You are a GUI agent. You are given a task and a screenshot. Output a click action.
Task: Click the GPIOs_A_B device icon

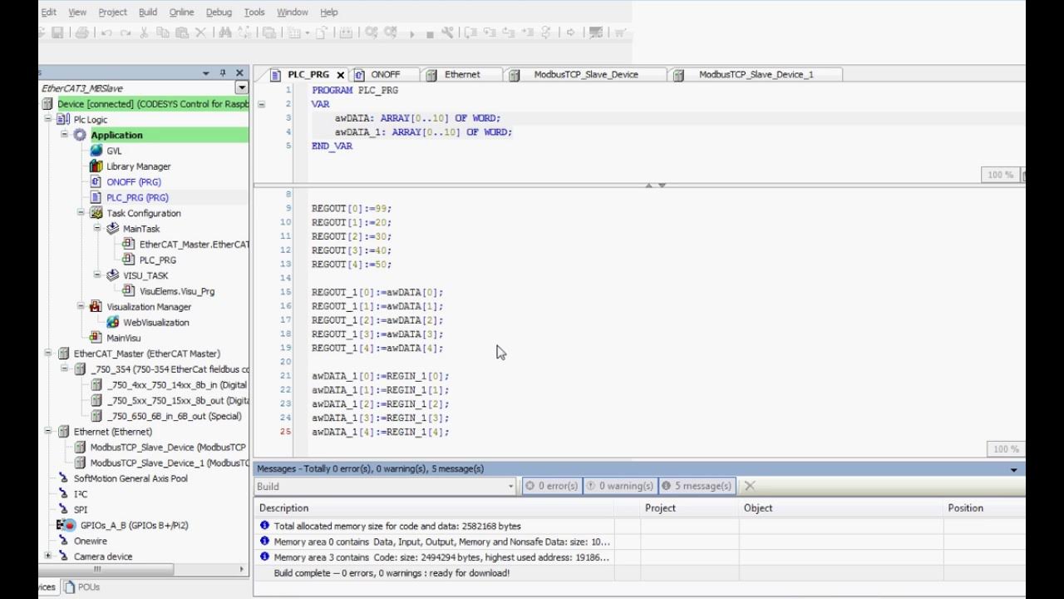(66, 525)
